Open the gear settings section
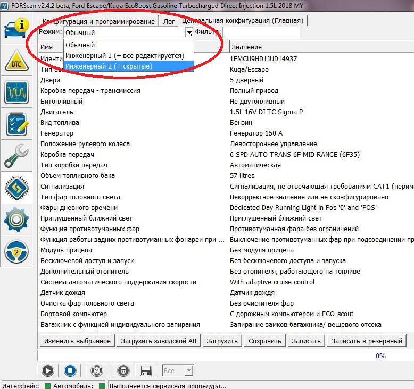This screenshot has width=414, height=389. 16,219
